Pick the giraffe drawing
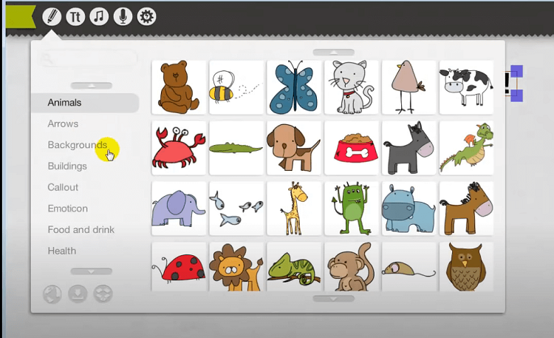This screenshot has height=338, width=554. [x=294, y=209]
